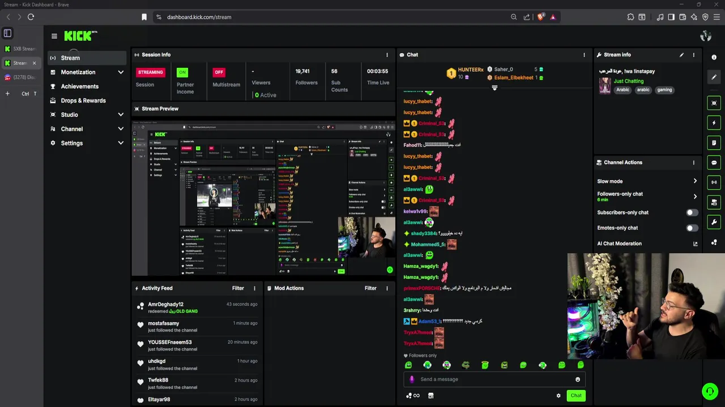
Task: Expand the Settings sidebar section
Action: pos(87,143)
